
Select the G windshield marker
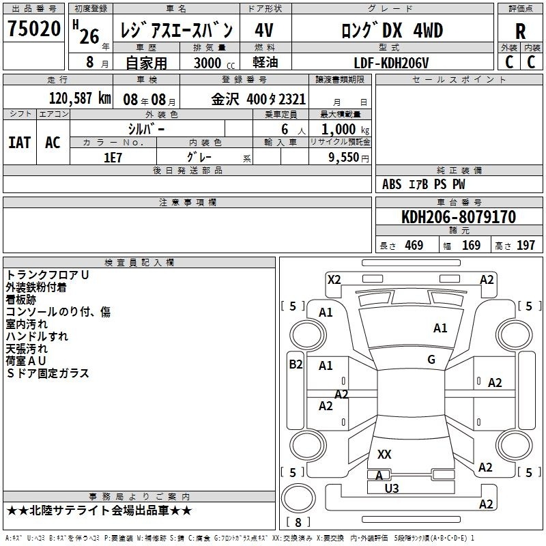click(431, 360)
